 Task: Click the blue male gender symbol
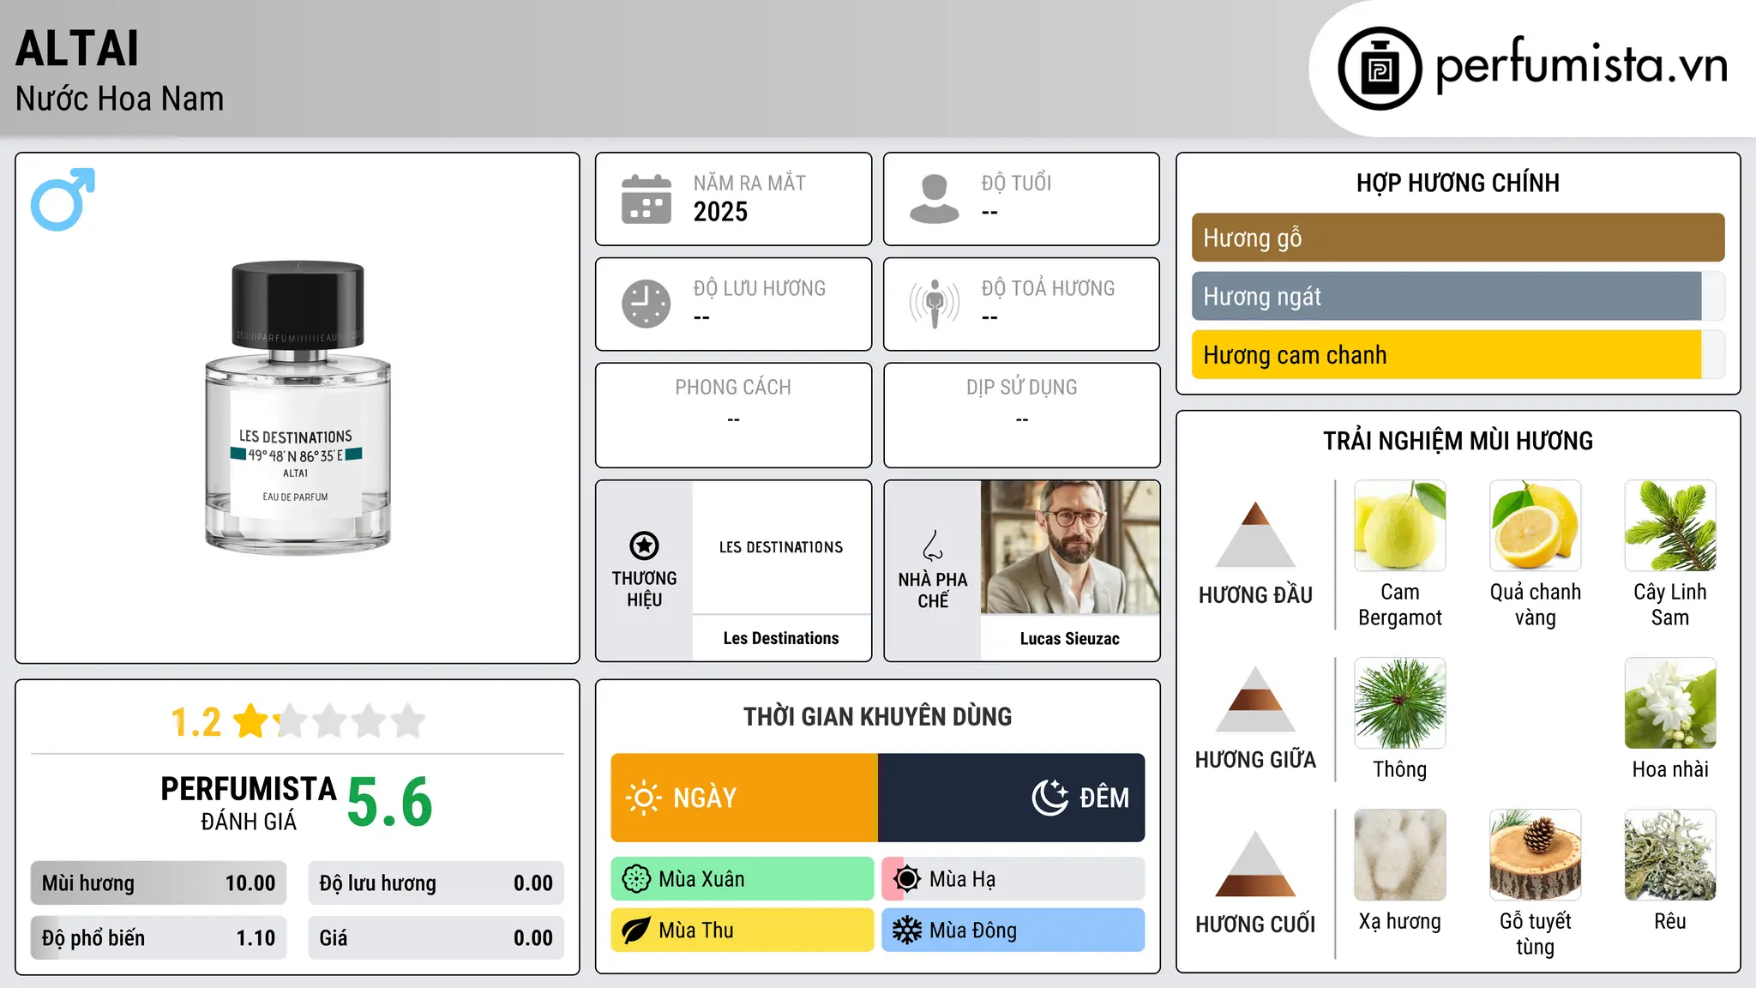(63, 199)
